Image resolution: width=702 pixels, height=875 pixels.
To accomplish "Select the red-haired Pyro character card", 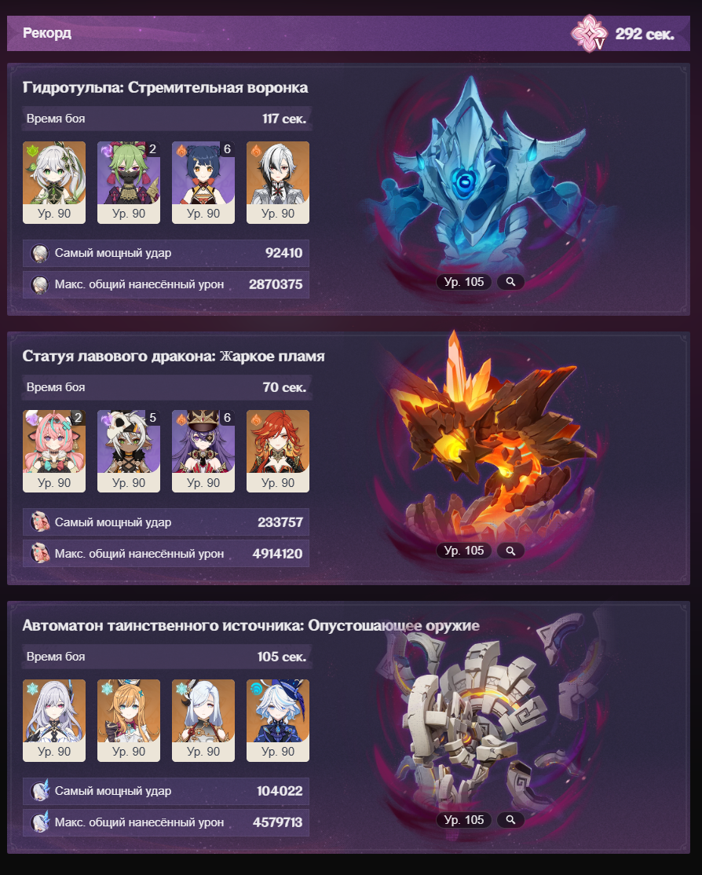I will click(x=278, y=452).
